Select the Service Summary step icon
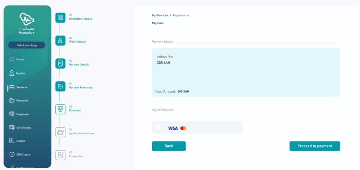The height and width of the screenshot is (170, 360). [x=60, y=86]
